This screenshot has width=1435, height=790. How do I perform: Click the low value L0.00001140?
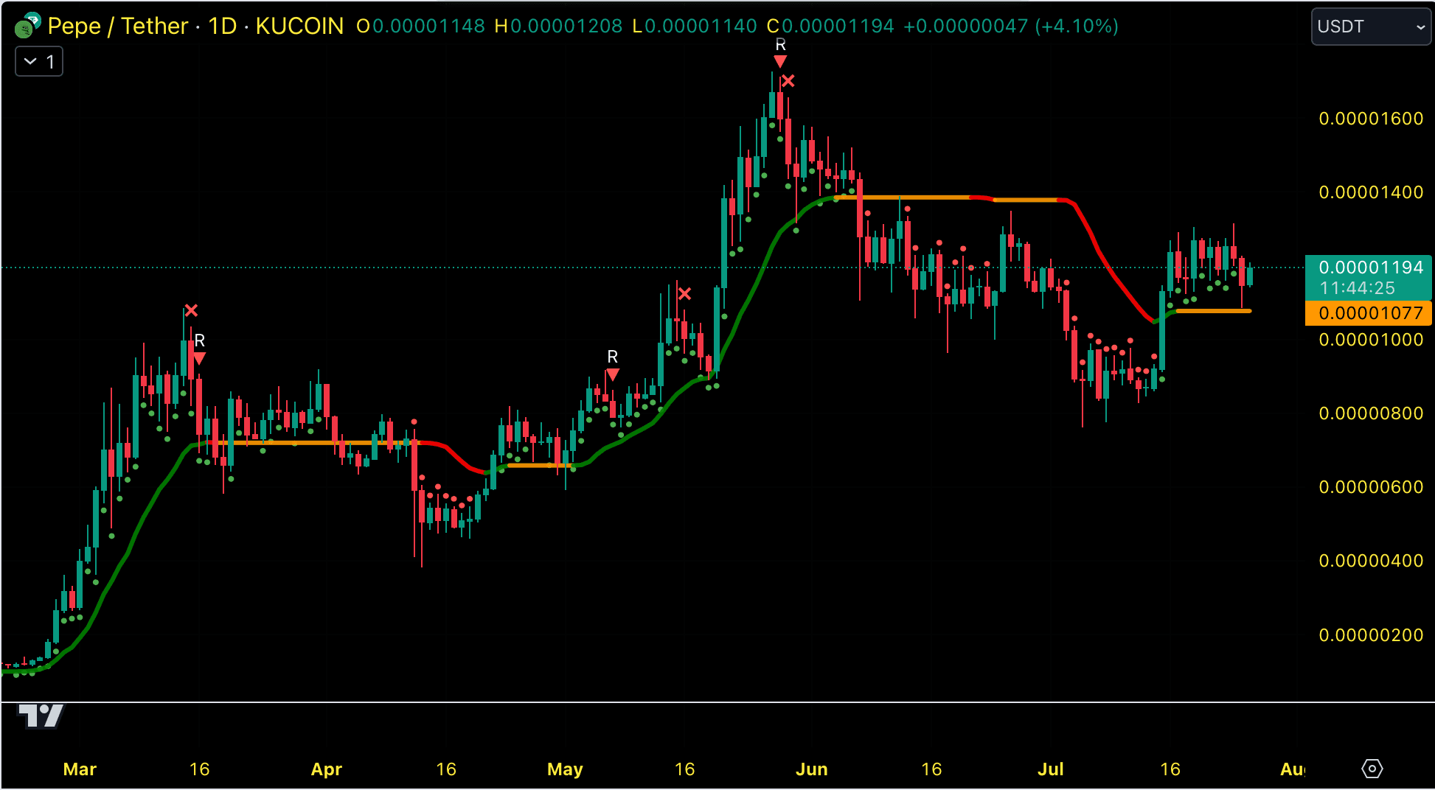[x=695, y=27]
